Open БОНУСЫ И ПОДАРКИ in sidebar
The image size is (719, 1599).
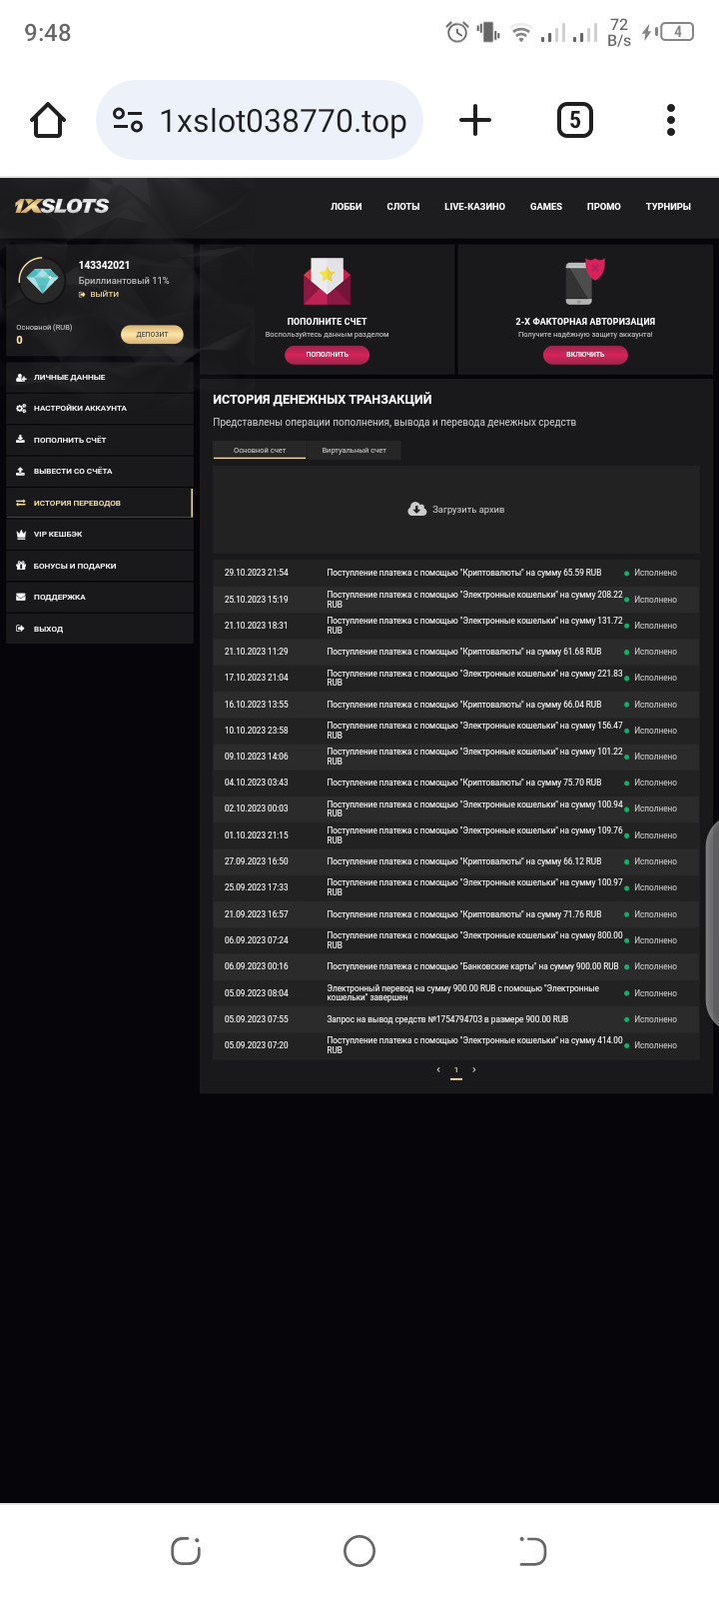pos(100,566)
